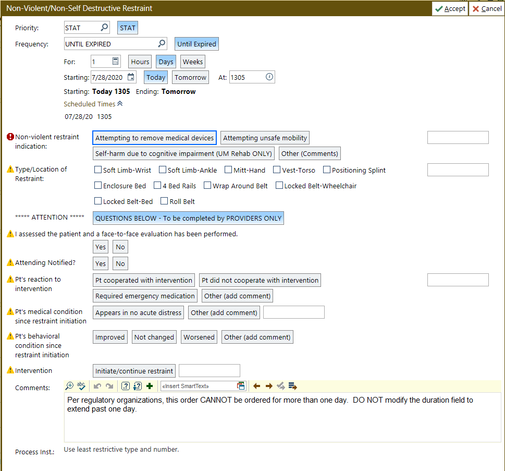The width and height of the screenshot is (505, 471).
Task: Choose the Until Expired frequency button
Action: pyautogui.click(x=196, y=44)
